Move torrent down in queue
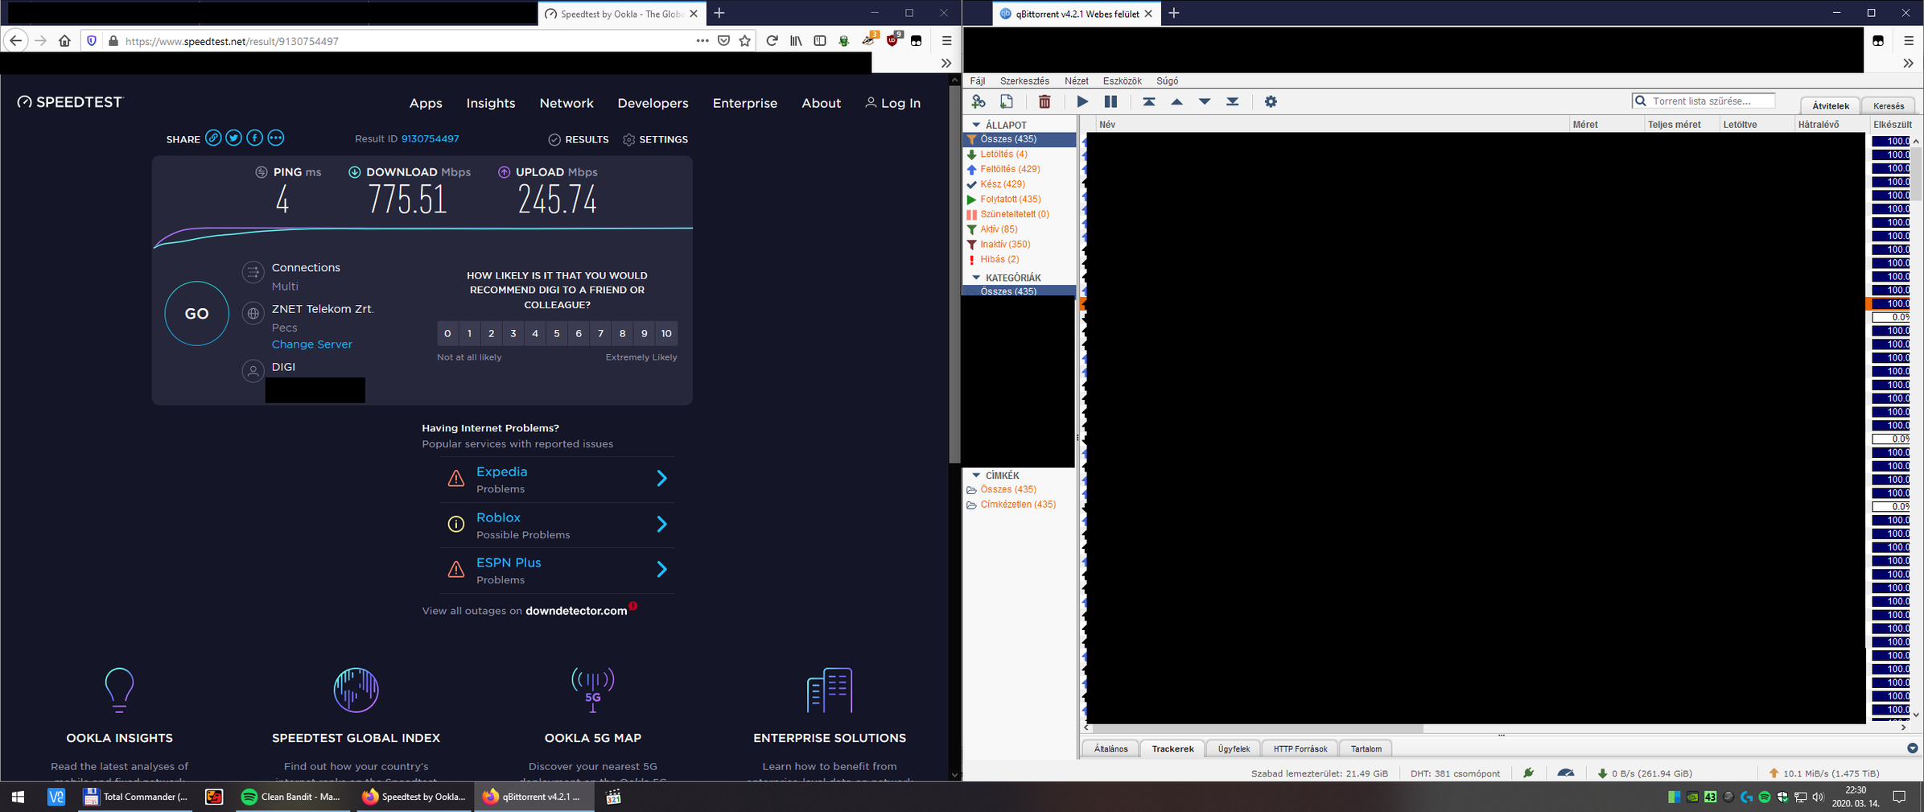 point(1205,101)
